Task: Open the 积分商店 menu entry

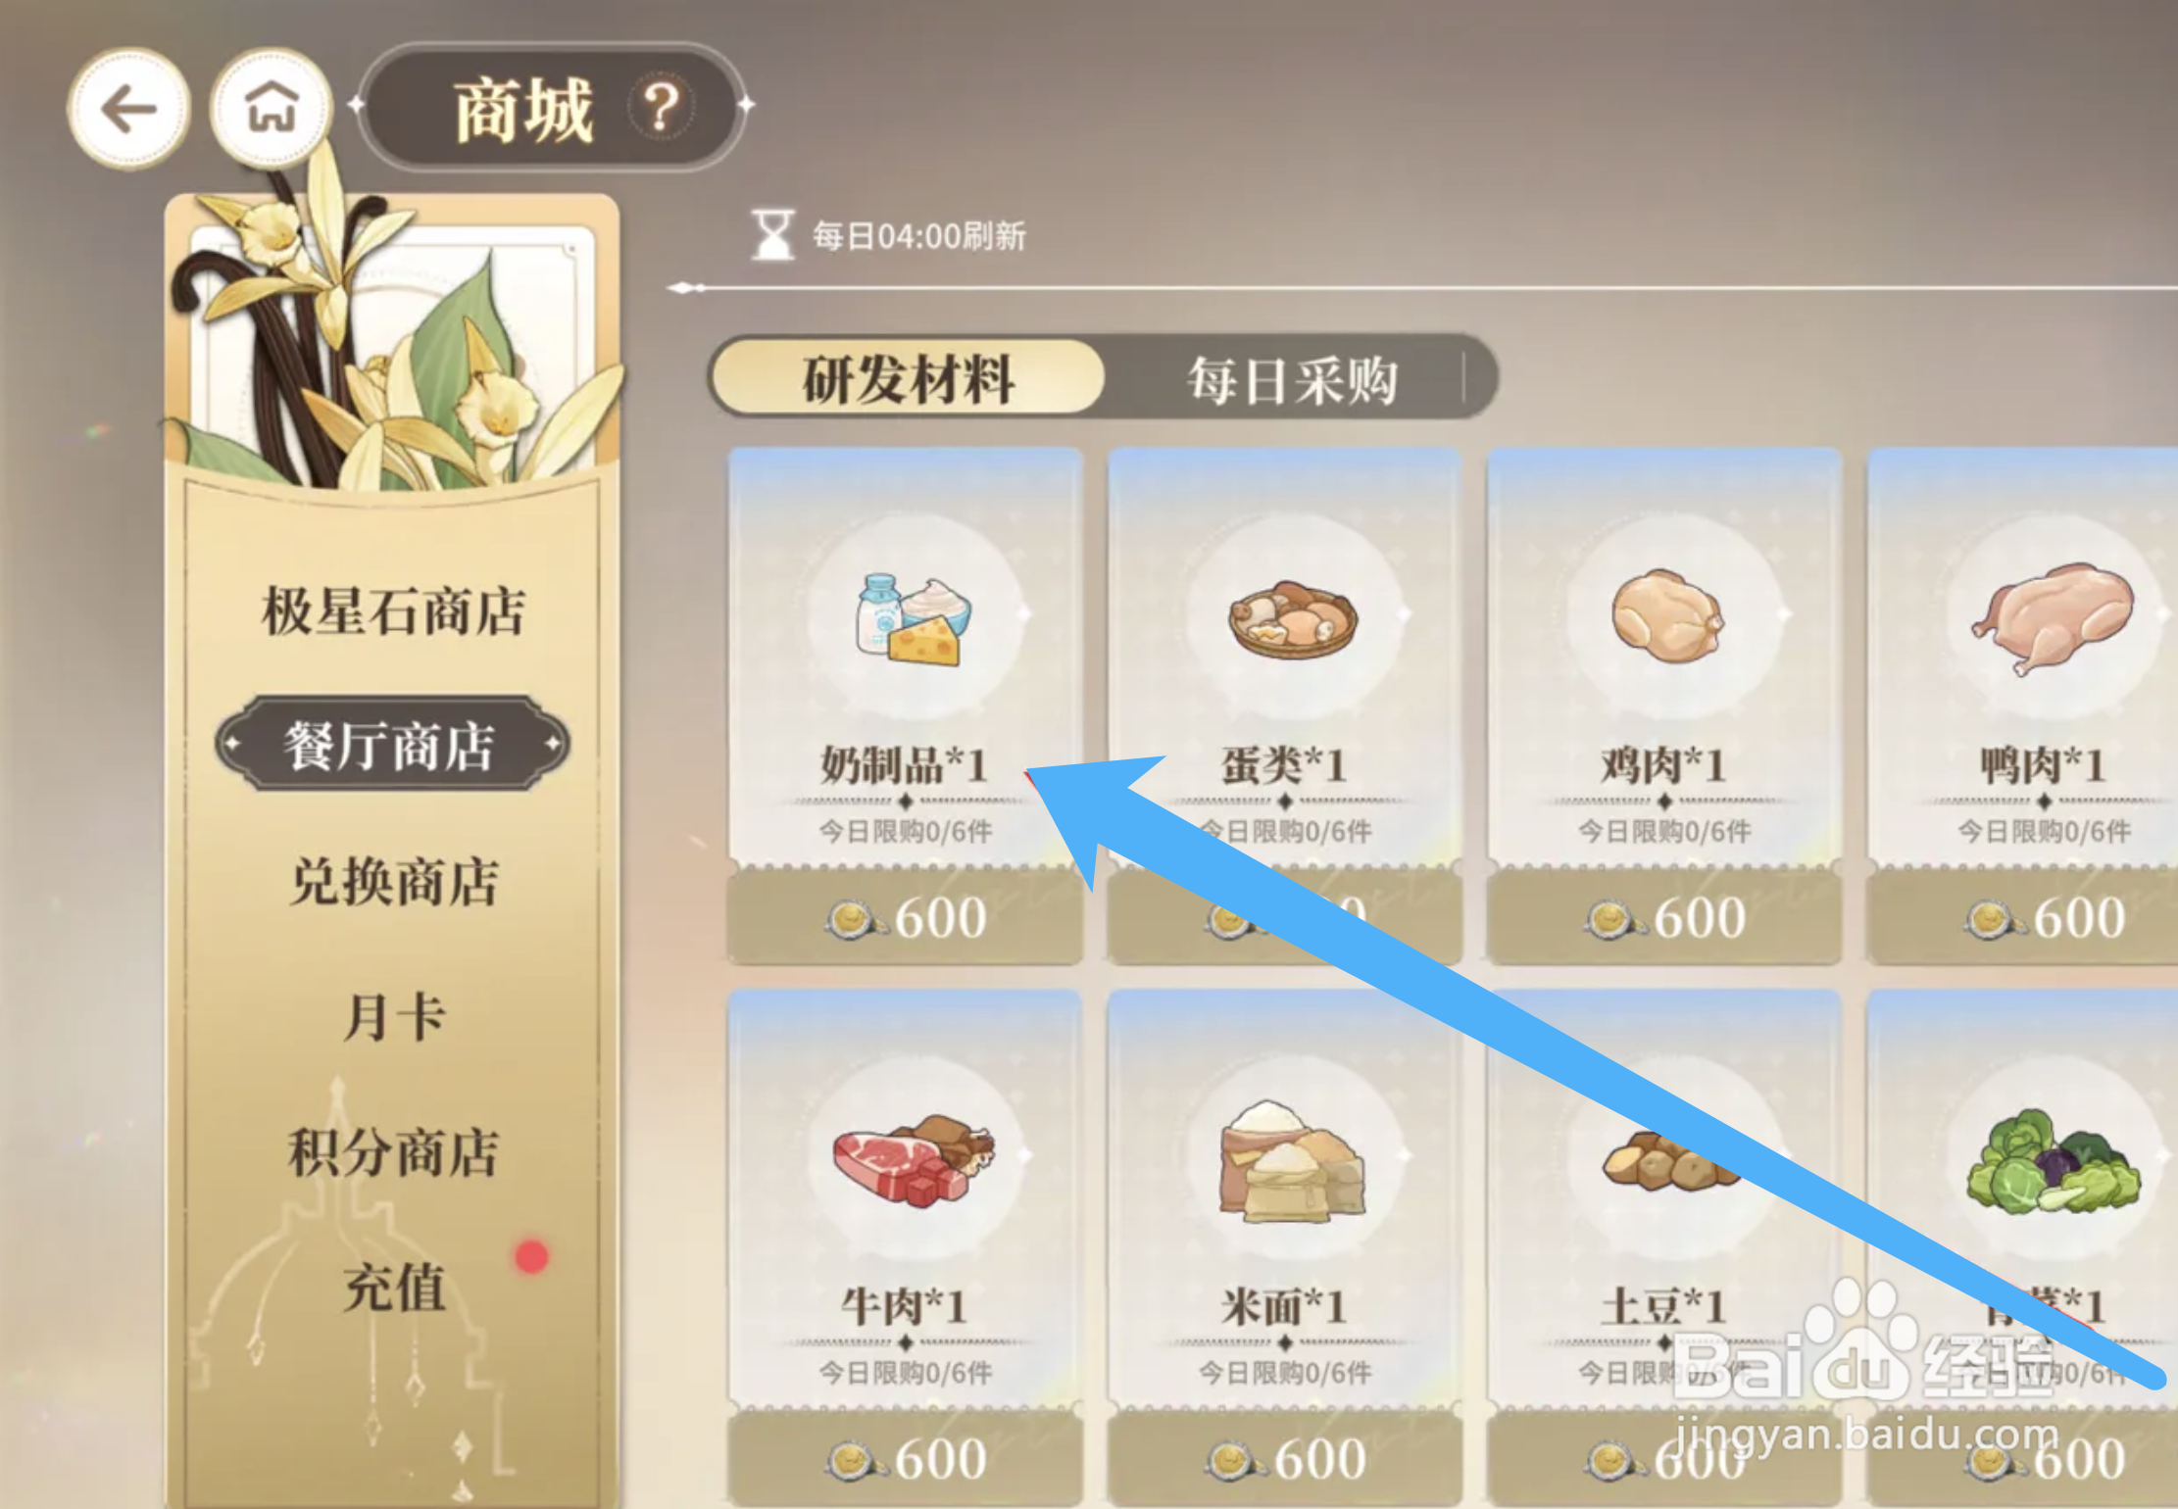Action: pos(393,1151)
